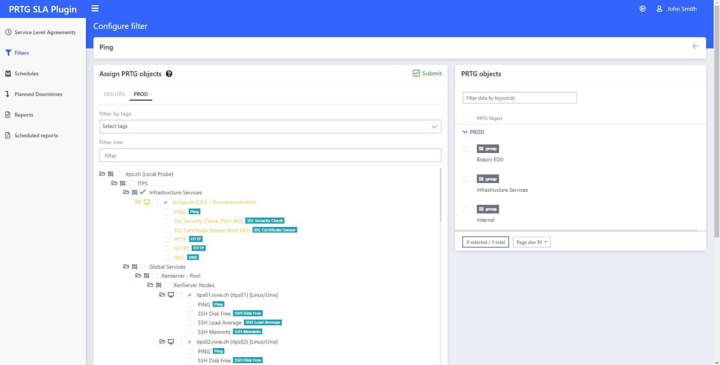Collapse the Global Services folder

click(126, 266)
